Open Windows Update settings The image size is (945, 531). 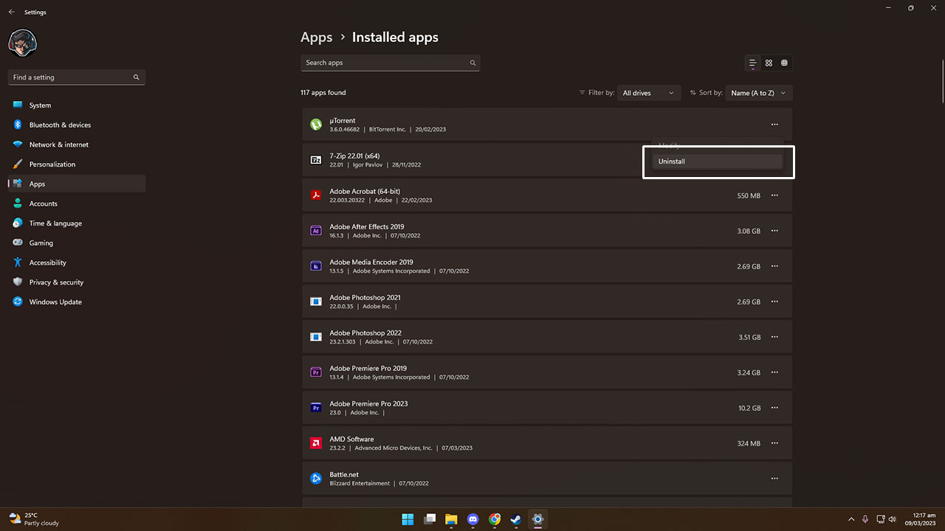[77, 302]
